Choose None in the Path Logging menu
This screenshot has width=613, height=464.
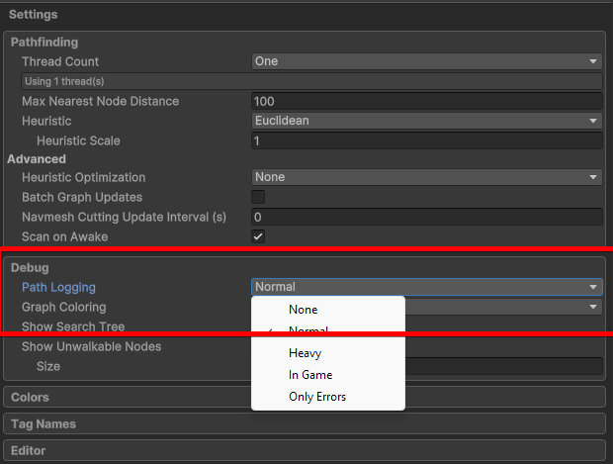pos(328,310)
